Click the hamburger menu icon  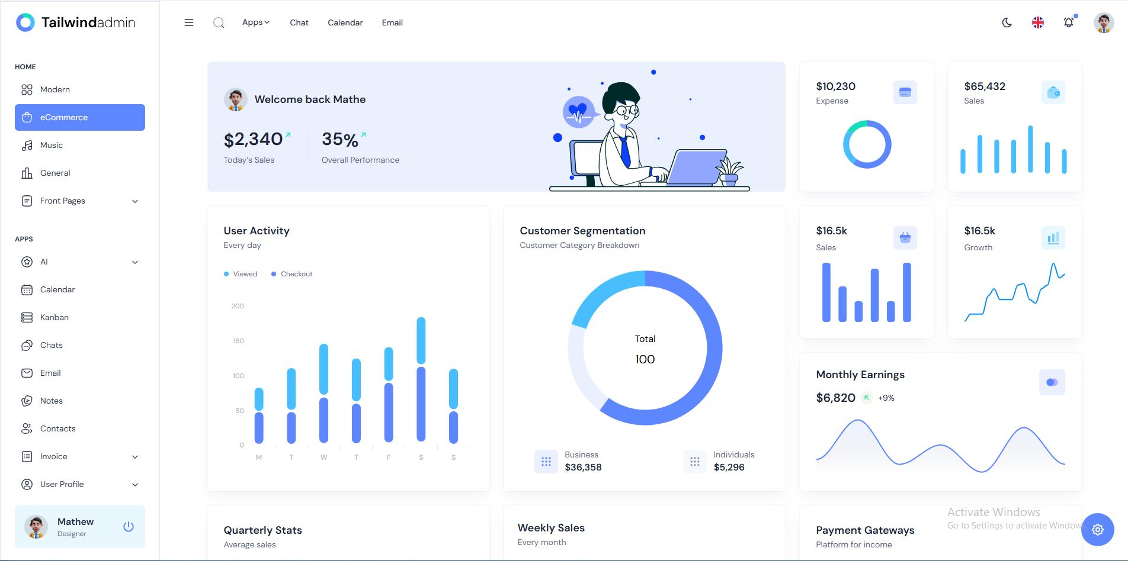(189, 22)
